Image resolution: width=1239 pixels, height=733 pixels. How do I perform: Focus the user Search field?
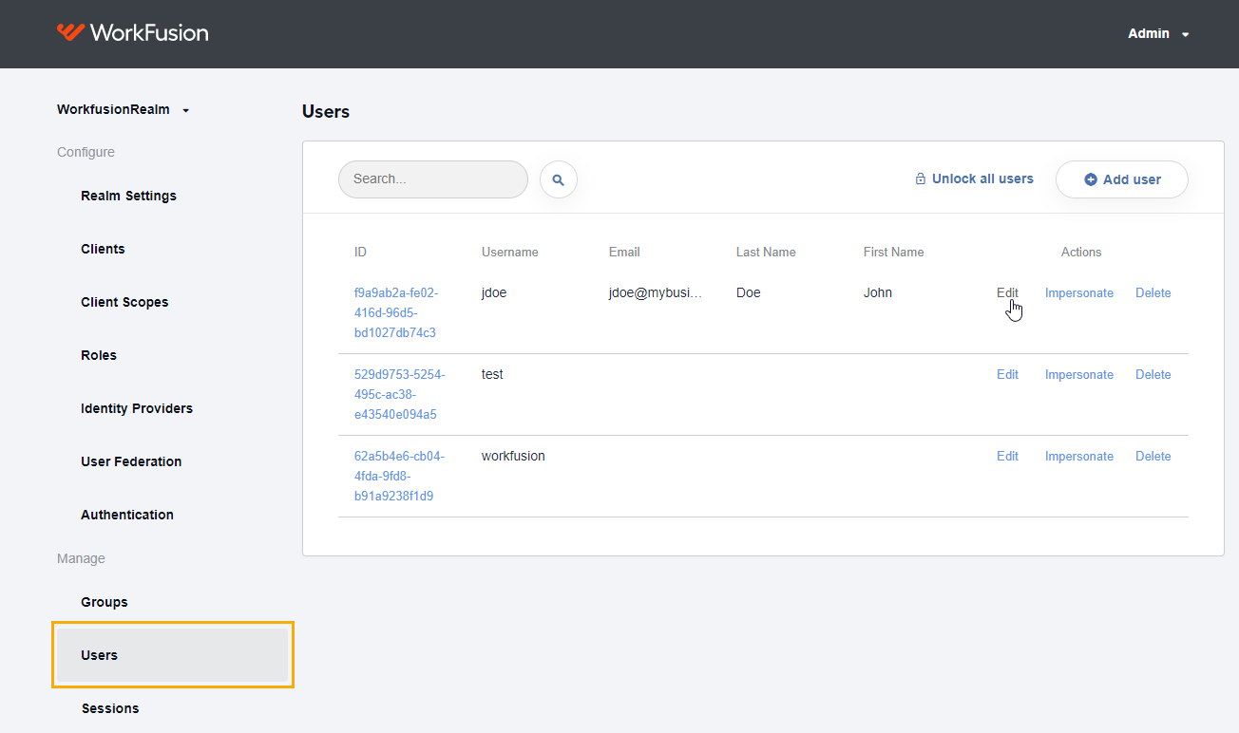tap(433, 179)
